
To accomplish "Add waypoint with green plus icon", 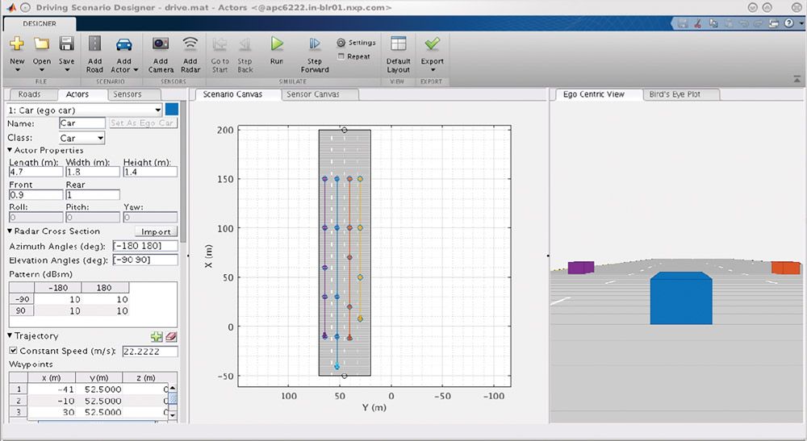I will pos(157,337).
